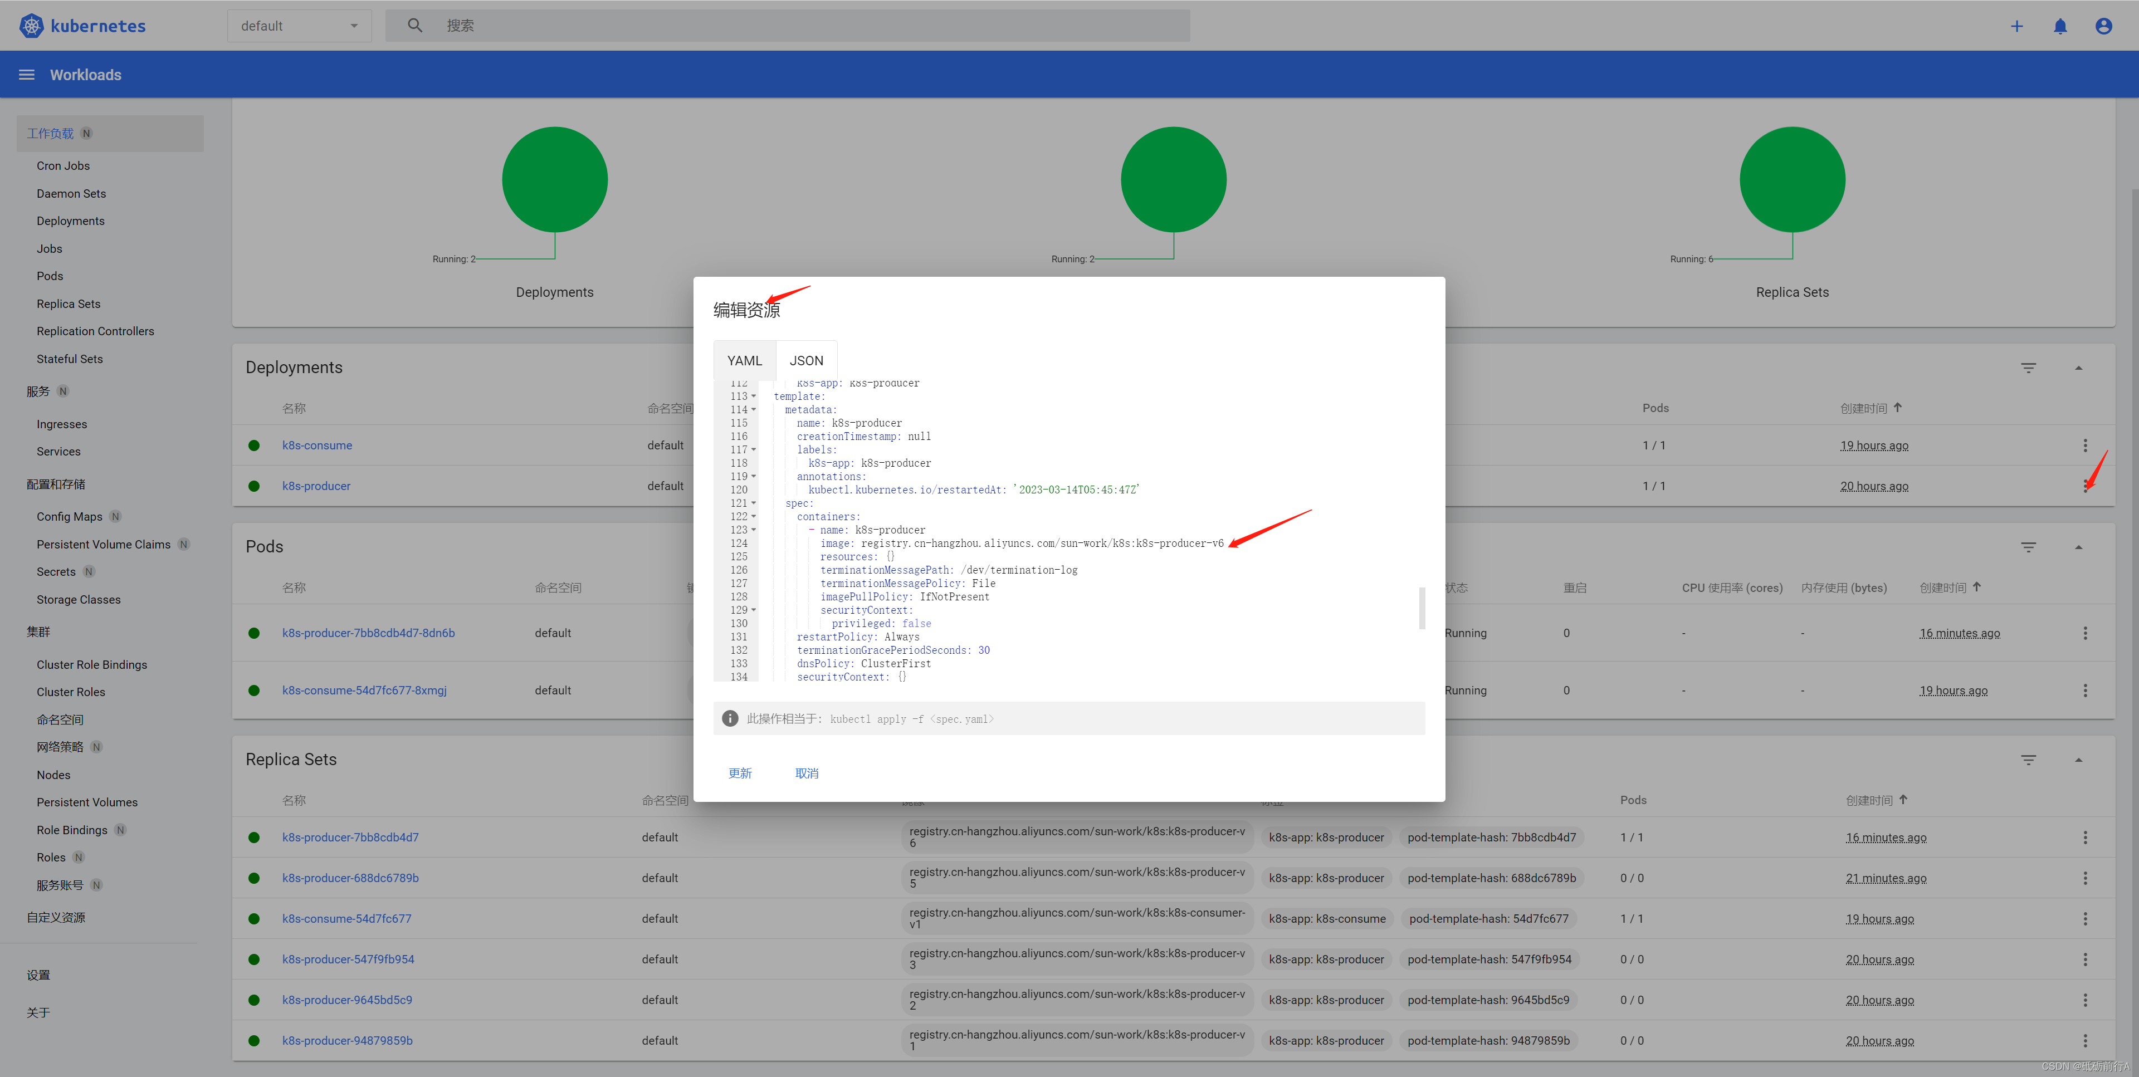This screenshot has width=2139, height=1077.
Task: Collapse the Replica Sets card
Action: 2078,760
